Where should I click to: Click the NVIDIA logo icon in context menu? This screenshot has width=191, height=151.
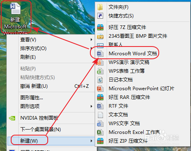(12, 118)
